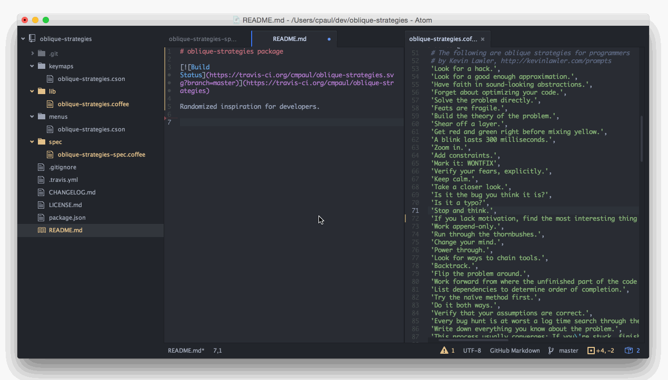This screenshot has width=668, height=380.
Task: Click the +4, -2 diff count
Action: 605,351
